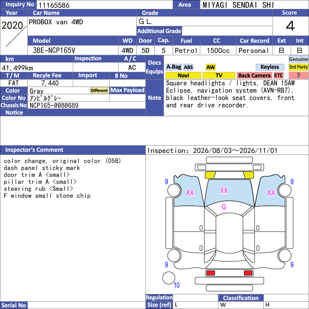Click the TV equipment badge
The width and height of the screenshot is (309, 309).
pos(219,75)
